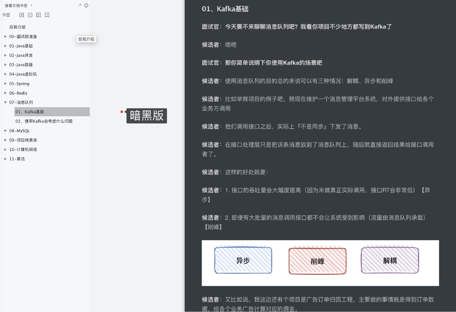Go to the 01、Kafka基础 bookmark
Image resolution: width=456 pixels, height=312 pixels.
pos(52,112)
